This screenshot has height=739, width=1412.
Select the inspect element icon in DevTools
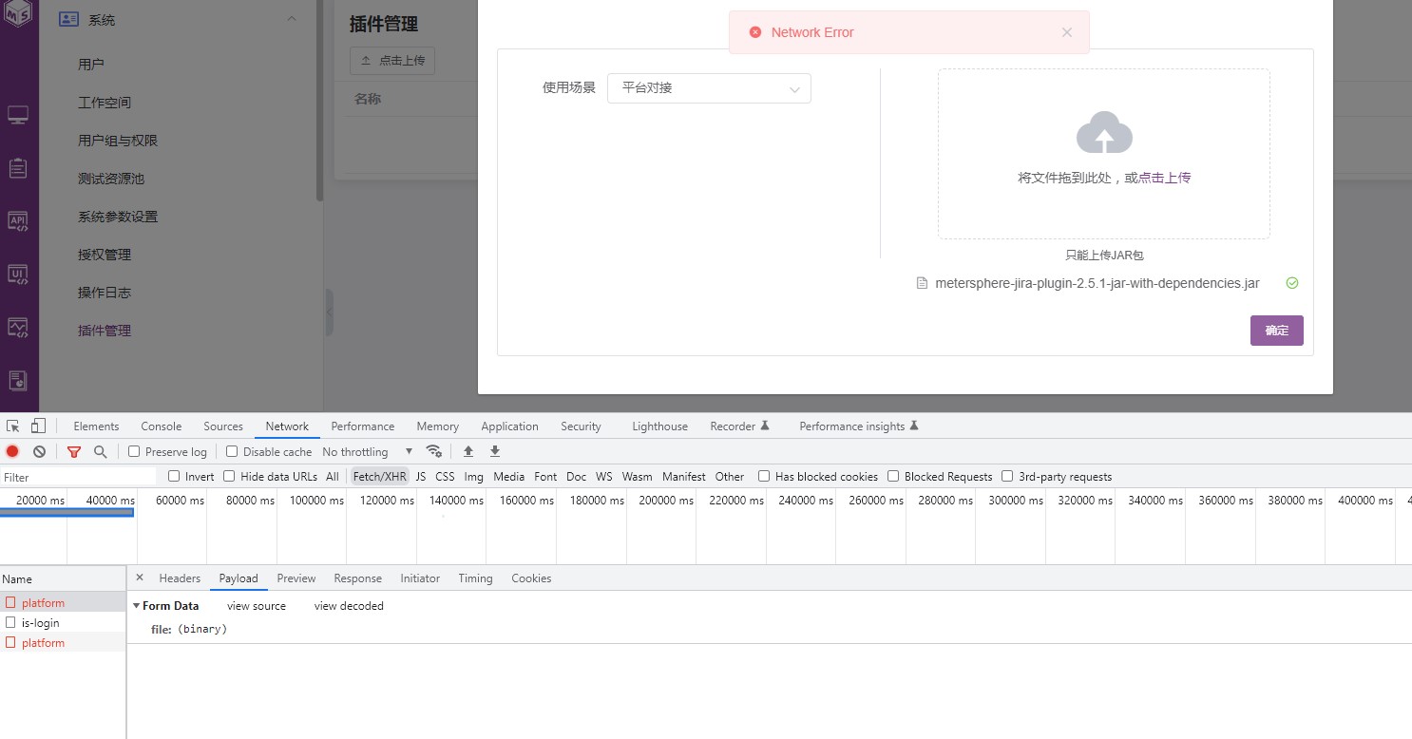pyautogui.click(x=12, y=426)
